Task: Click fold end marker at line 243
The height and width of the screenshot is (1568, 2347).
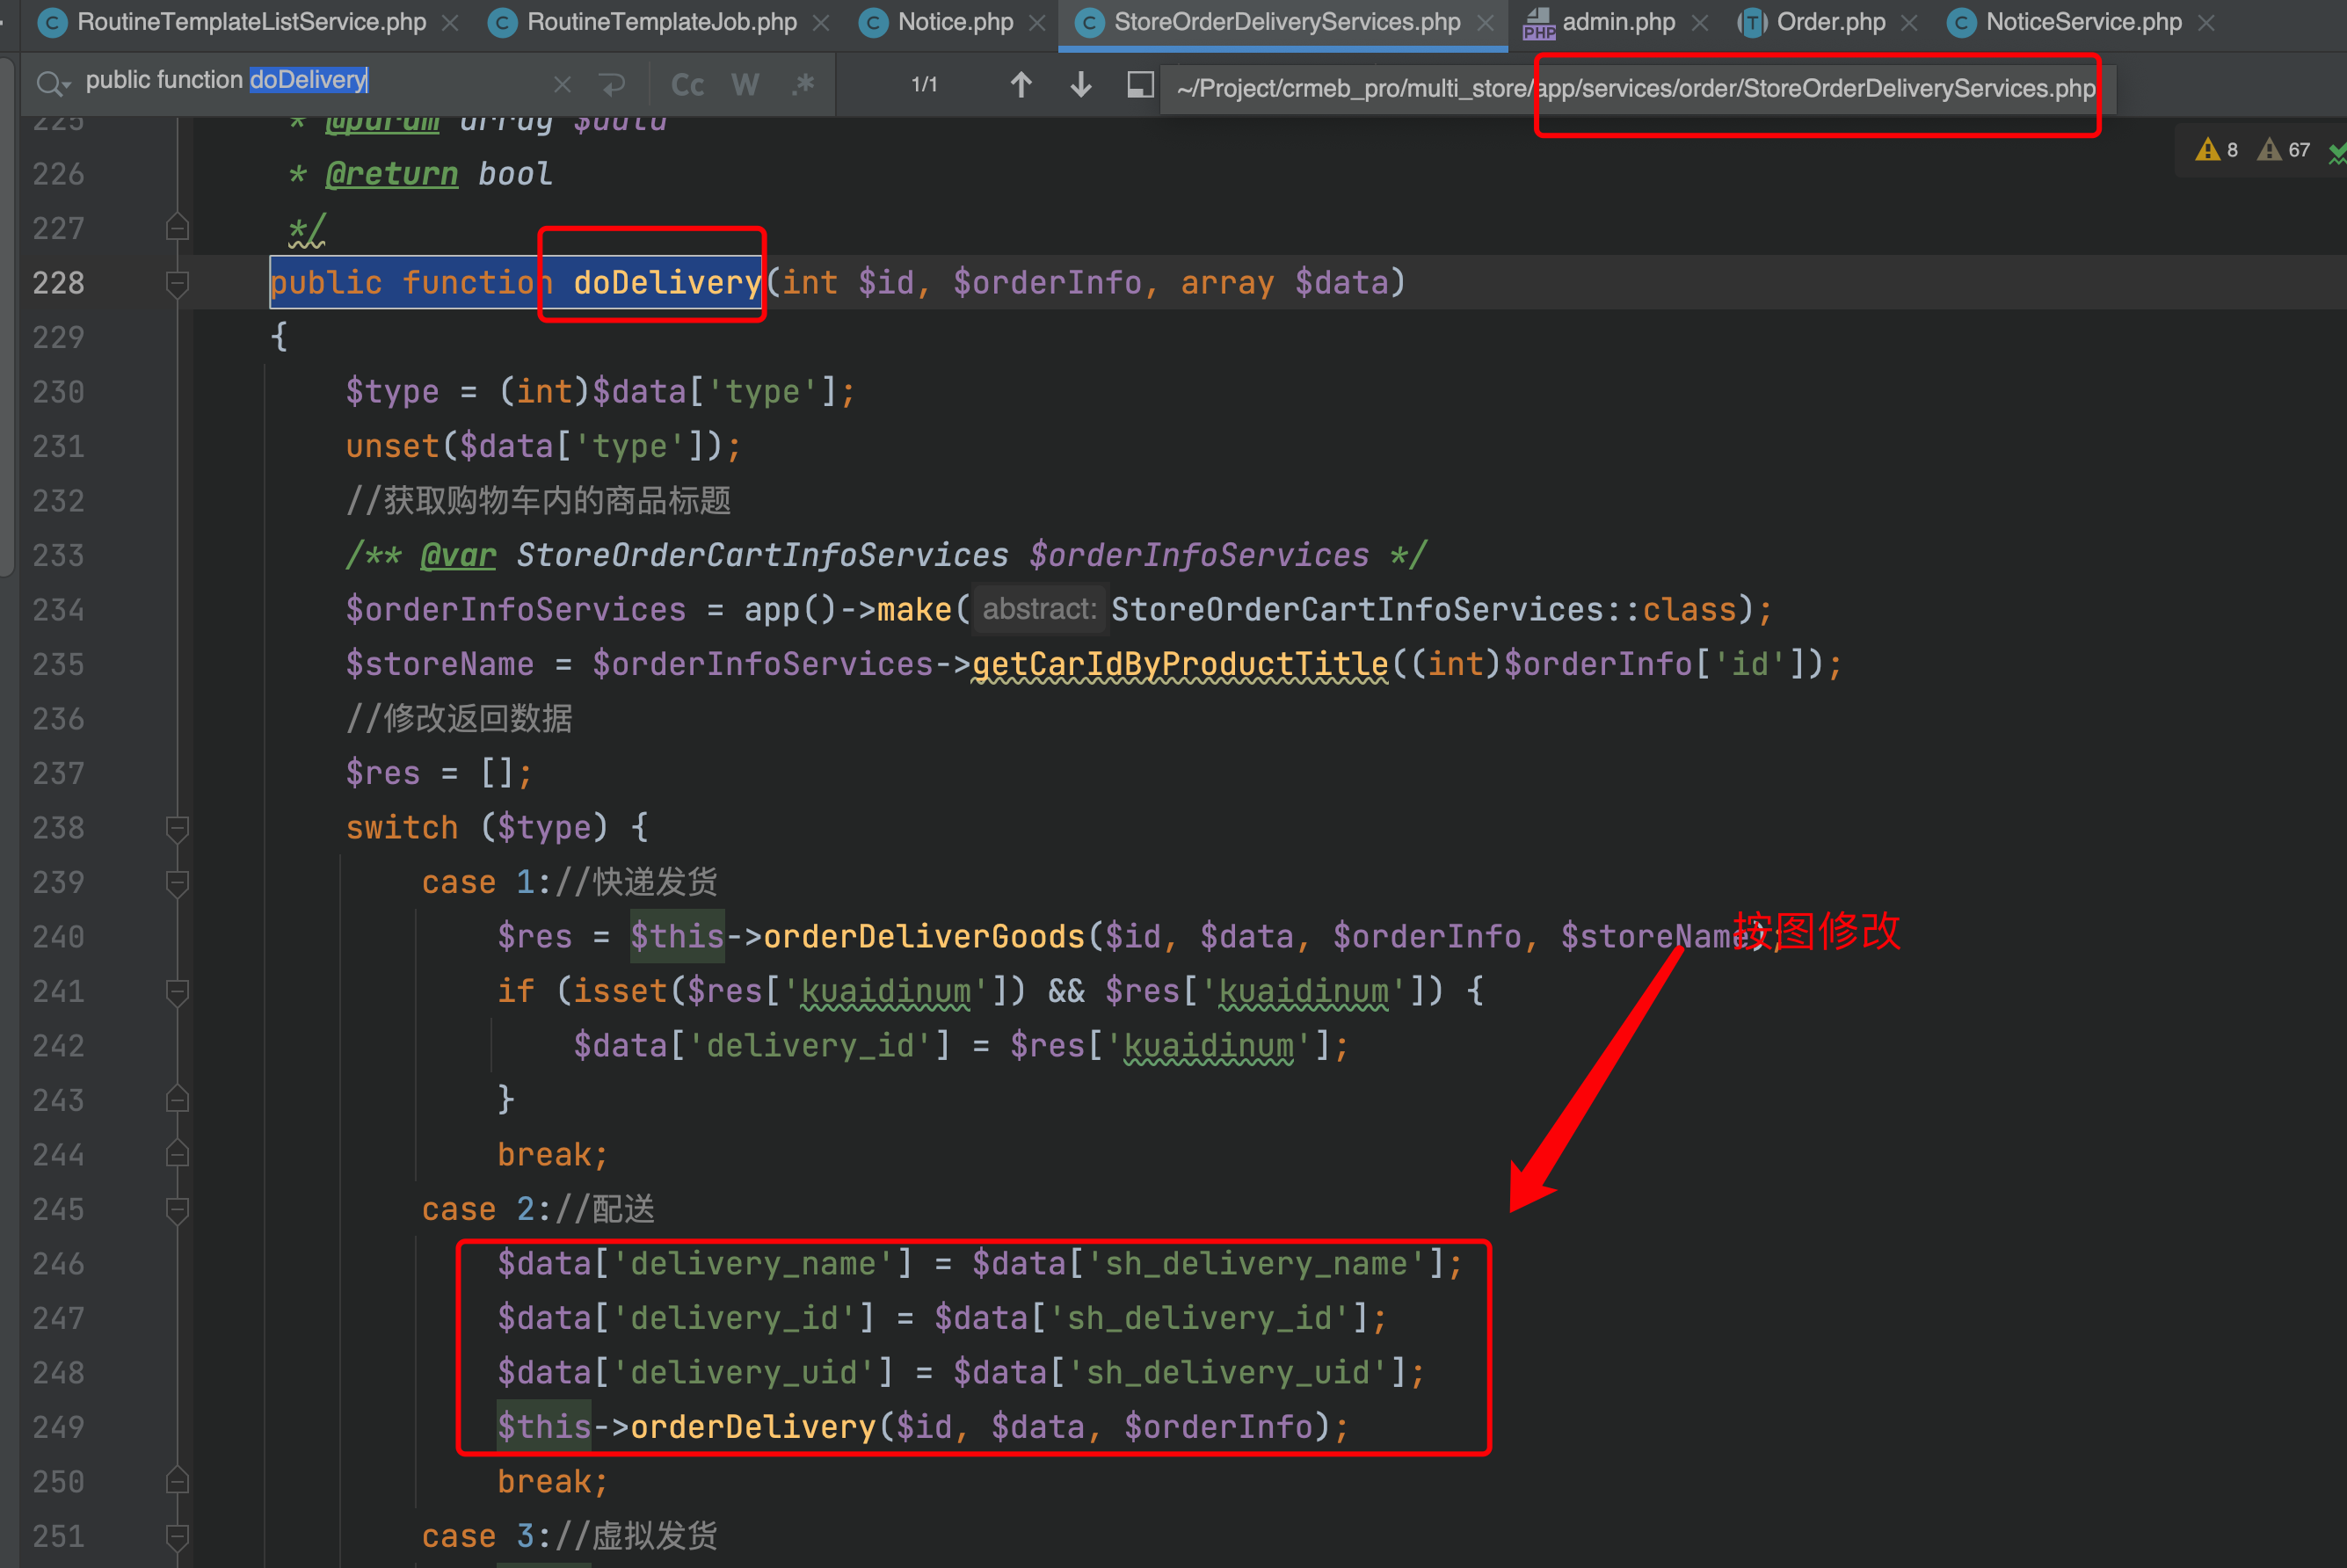Action: 177,1100
